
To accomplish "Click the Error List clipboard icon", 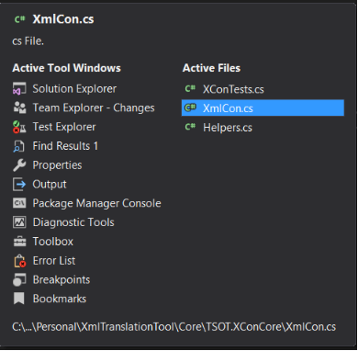I will click(19, 261).
